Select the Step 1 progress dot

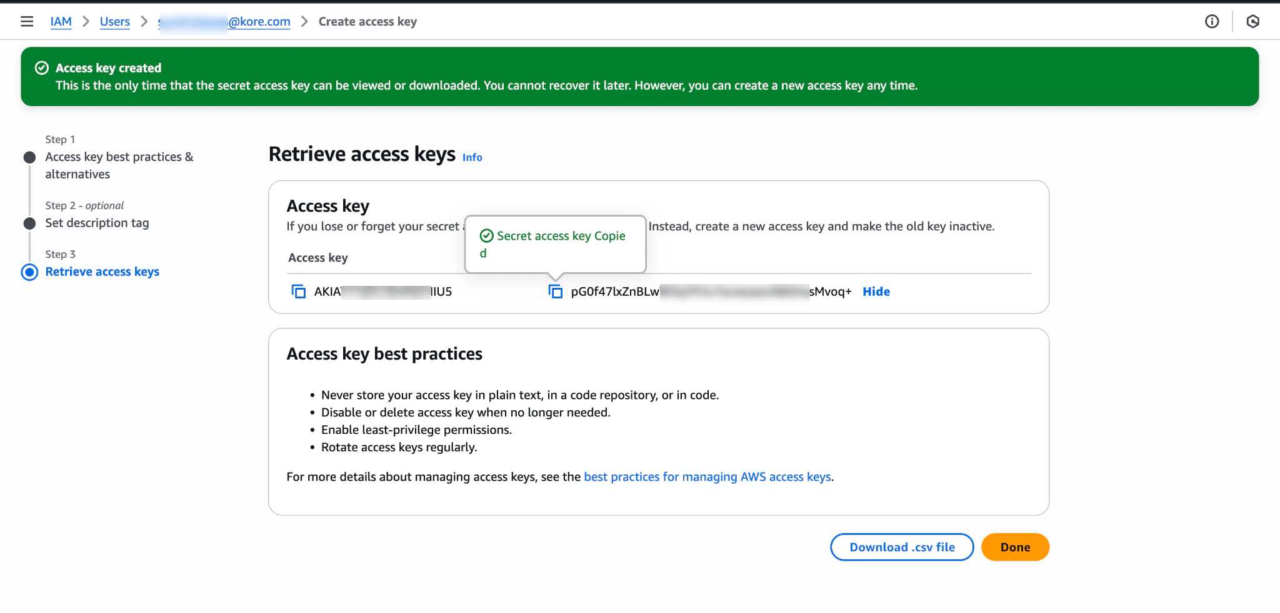(x=29, y=157)
